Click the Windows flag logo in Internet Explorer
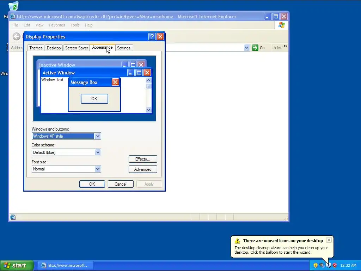Viewport: 361px width, 271px height. pyautogui.click(x=282, y=25)
